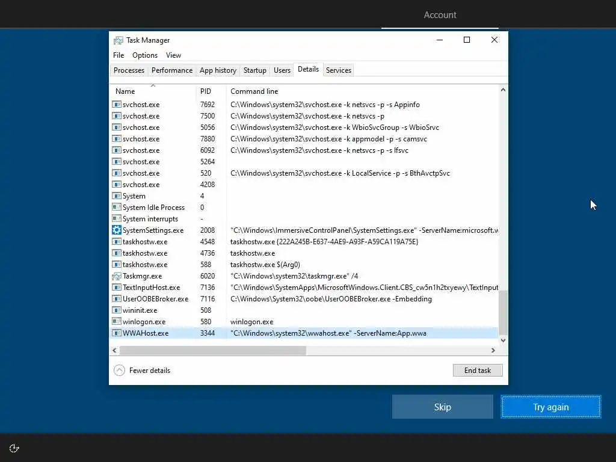The width and height of the screenshot is (616, 462).
Task: Click the winlogon.exe command line text
Action: [x=252, y=322]
